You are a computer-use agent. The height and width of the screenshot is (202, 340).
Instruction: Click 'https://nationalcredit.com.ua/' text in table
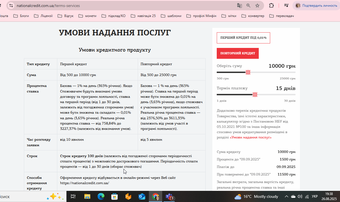(x=85, y=183)
